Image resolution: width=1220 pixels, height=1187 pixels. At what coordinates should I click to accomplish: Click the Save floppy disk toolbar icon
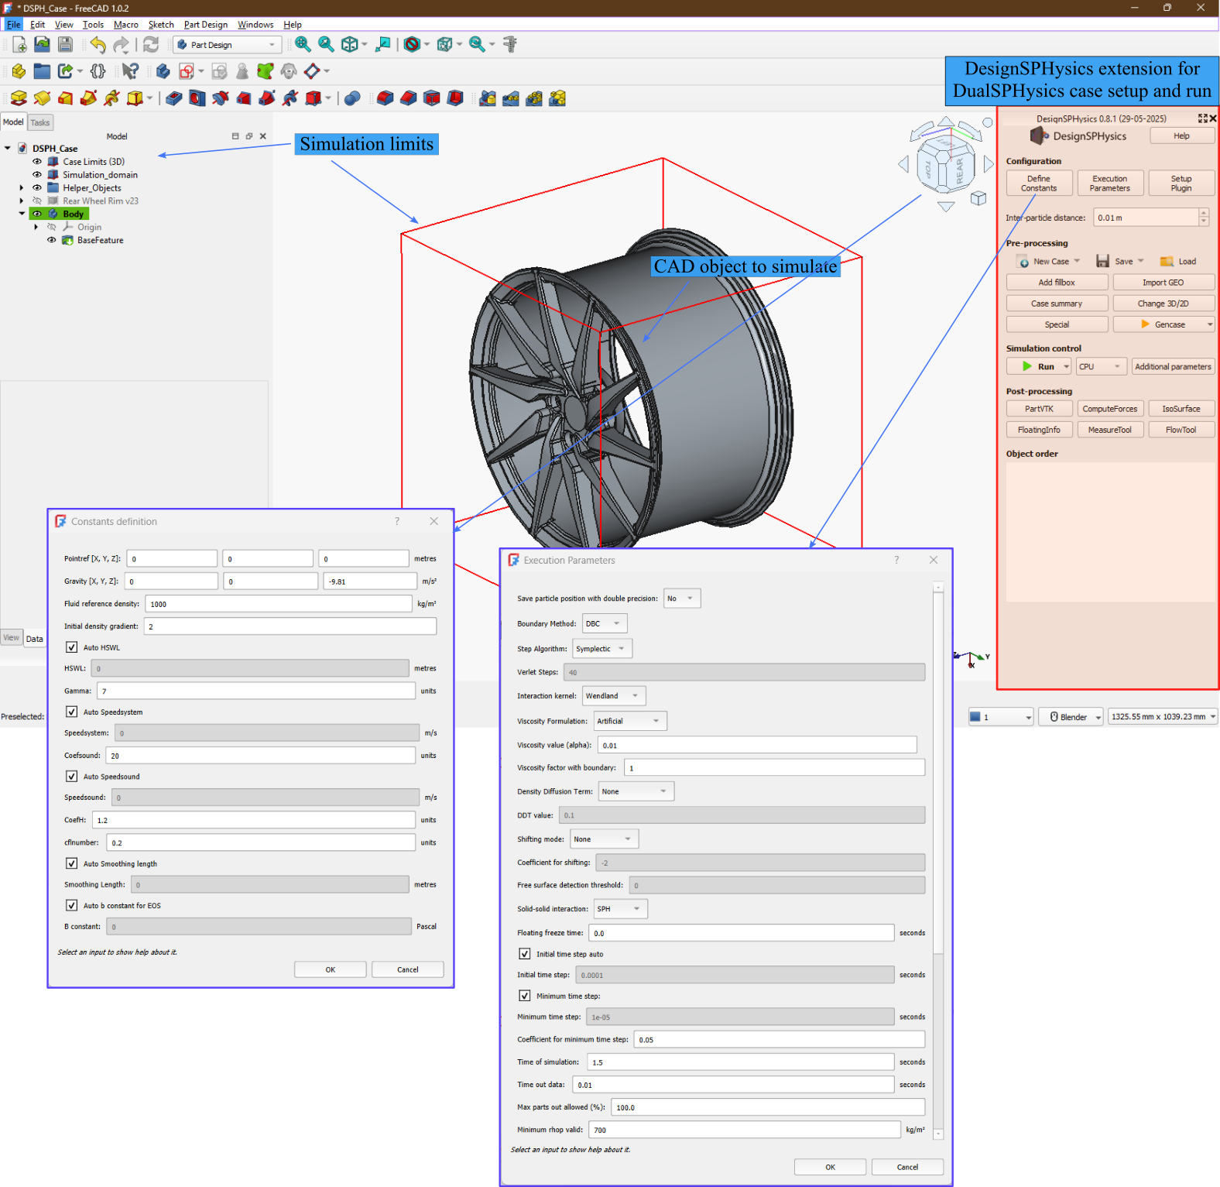(66, 45)
